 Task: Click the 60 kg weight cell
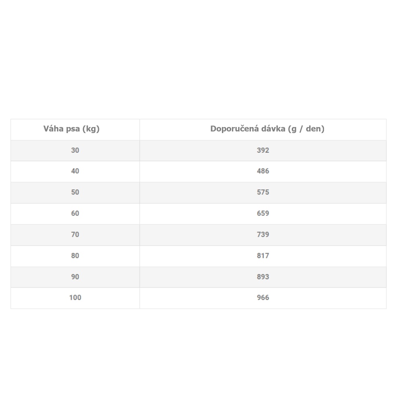(x=75, y=213)
